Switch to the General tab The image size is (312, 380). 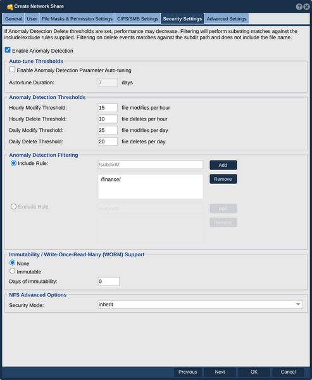(x=13, y=18)
